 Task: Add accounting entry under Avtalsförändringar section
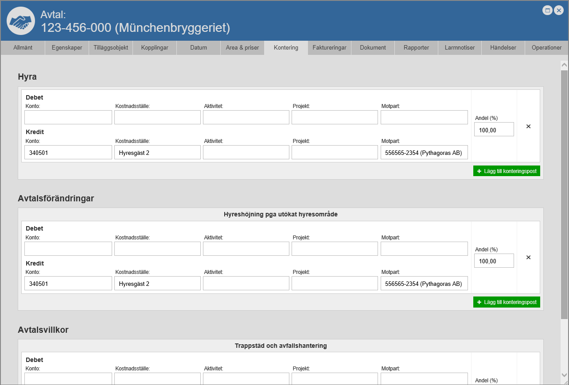(507, 302)
